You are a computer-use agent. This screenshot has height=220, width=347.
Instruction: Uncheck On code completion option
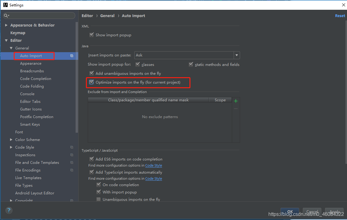pyautogui.click(x=99, y=185)
